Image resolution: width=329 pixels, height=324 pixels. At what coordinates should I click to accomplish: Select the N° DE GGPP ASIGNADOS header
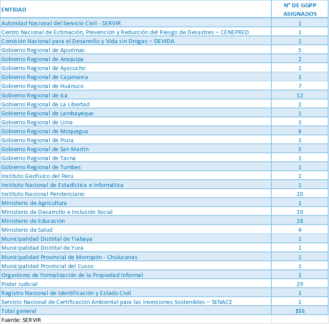300,9
